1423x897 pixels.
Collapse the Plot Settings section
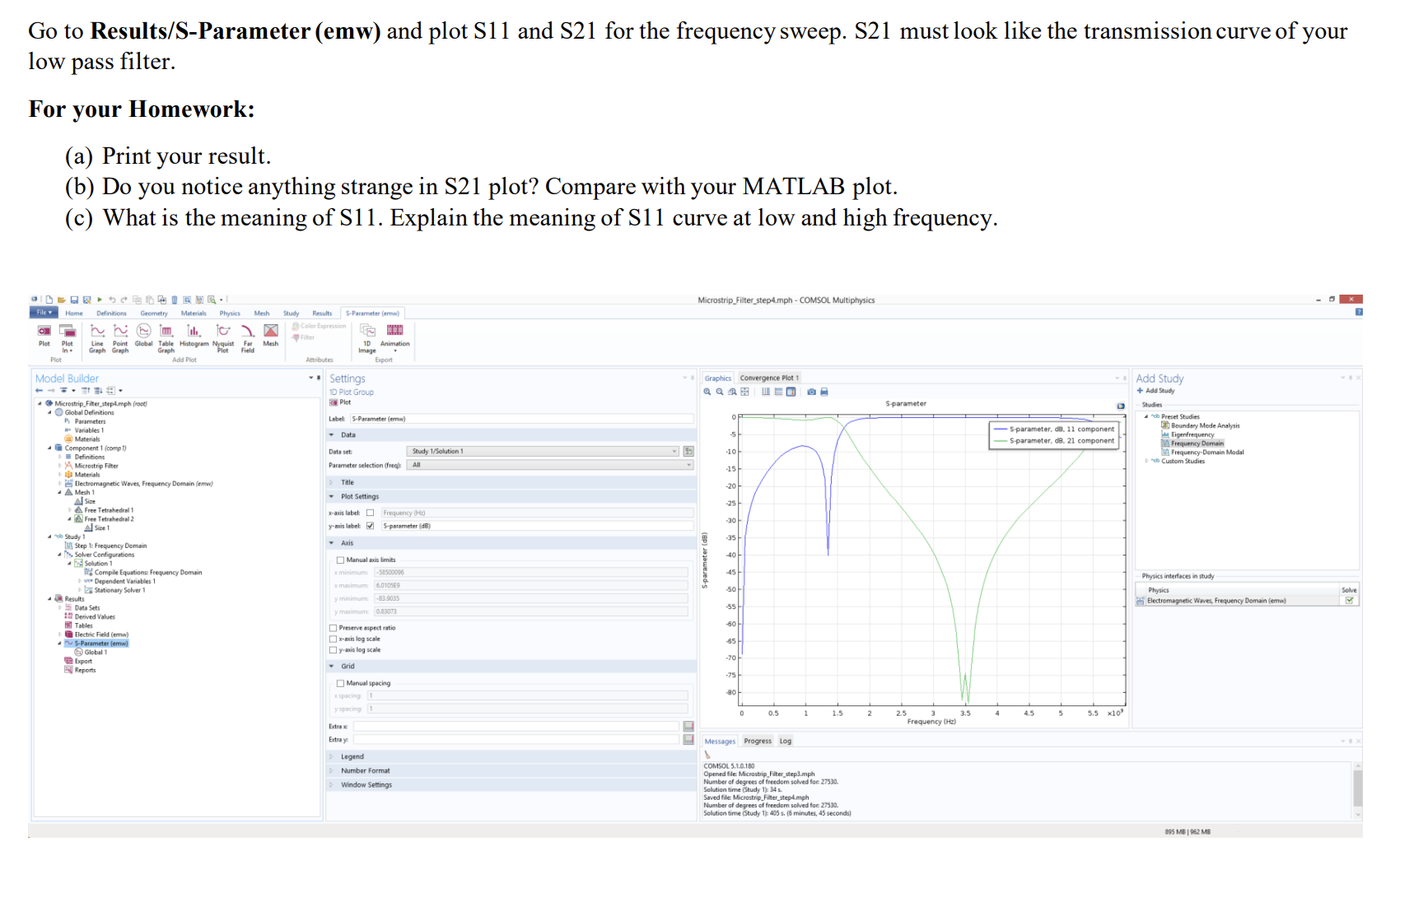(x=332, y=496)
